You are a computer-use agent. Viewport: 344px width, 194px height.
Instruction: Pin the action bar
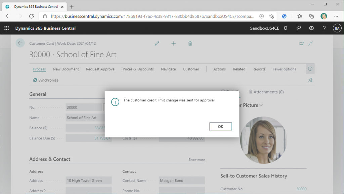310,80
